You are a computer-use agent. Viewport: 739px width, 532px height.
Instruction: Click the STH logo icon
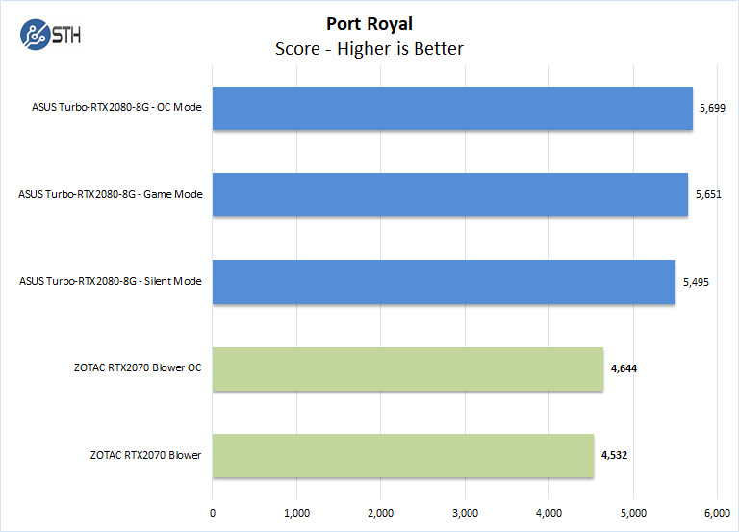(x=50, y=35)
